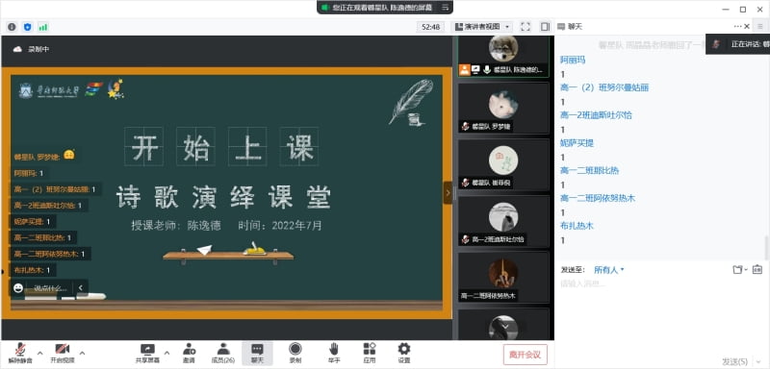The height and width of the screenshot is (369, 770).
Task: Enter fullscreen via the fullscreen icon
Action: coord(526,27)
